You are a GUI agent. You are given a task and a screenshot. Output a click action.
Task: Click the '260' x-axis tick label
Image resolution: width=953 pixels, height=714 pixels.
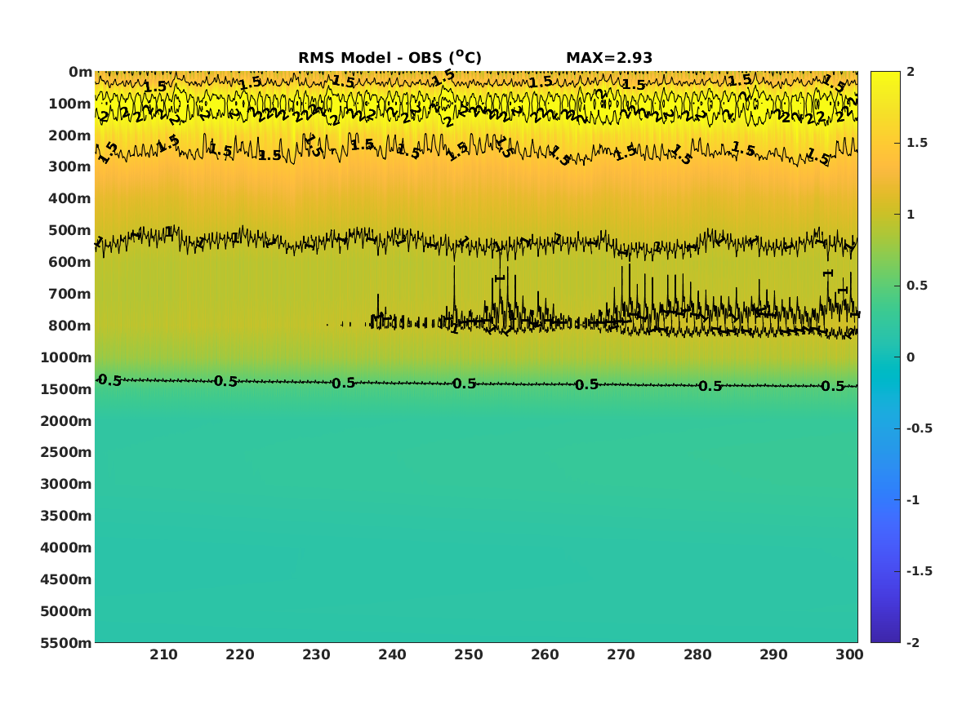point(546,654)
